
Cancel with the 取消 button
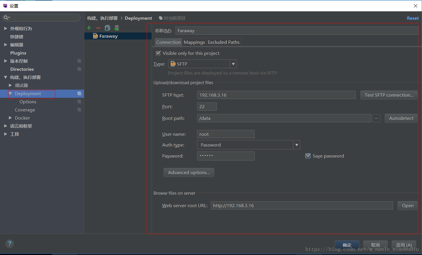375,245
